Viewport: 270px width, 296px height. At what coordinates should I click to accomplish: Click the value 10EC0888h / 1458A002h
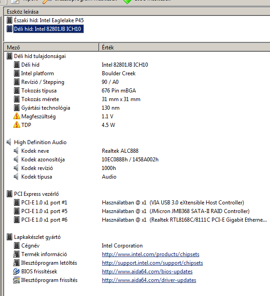pyautogui.click(x=130, y=160)
